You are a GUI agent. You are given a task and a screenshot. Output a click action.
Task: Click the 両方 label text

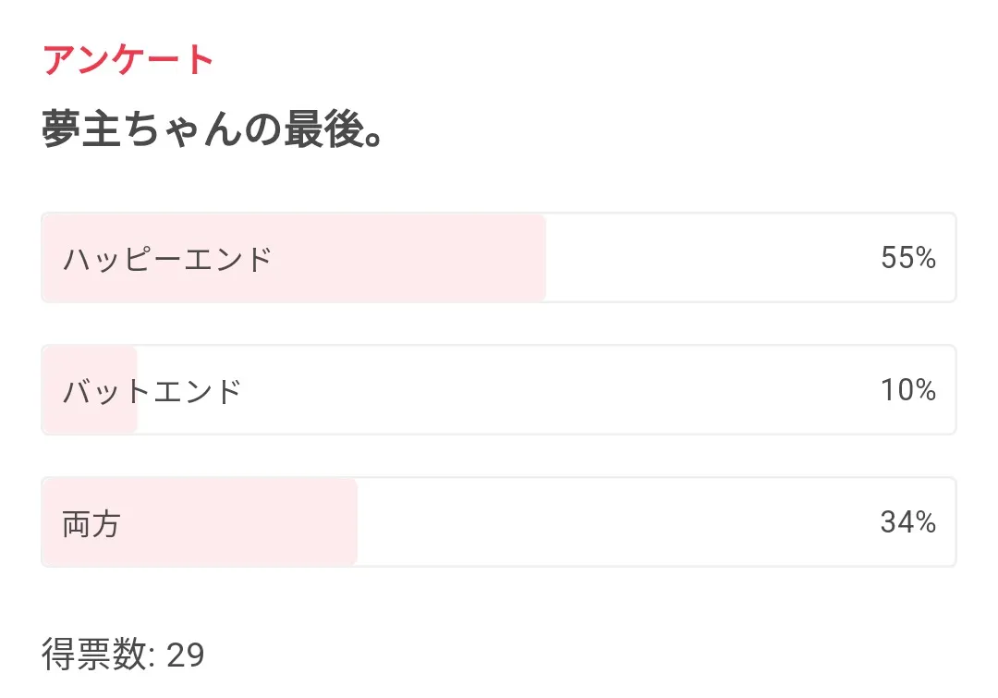click(91, 523)
